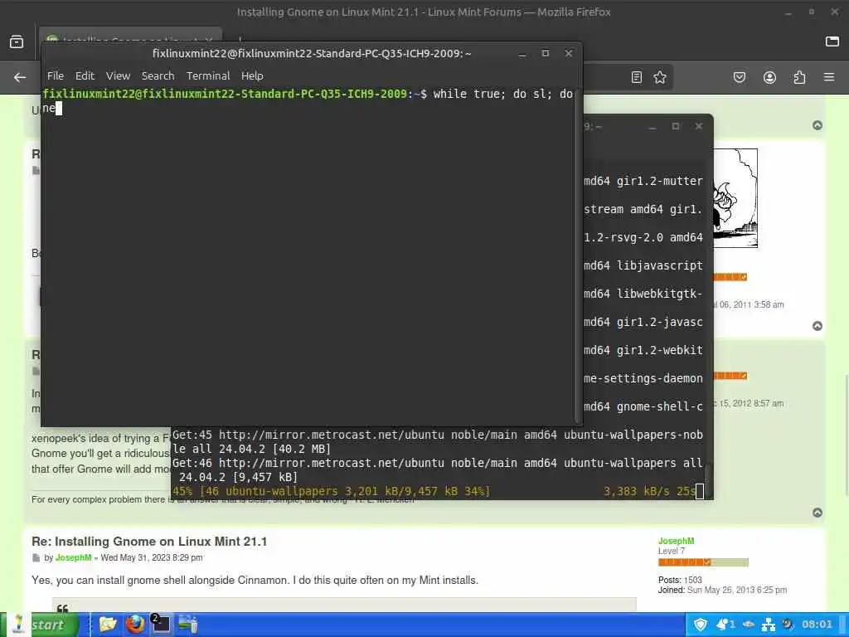Open the File menu in the terminal

[56, 75]
